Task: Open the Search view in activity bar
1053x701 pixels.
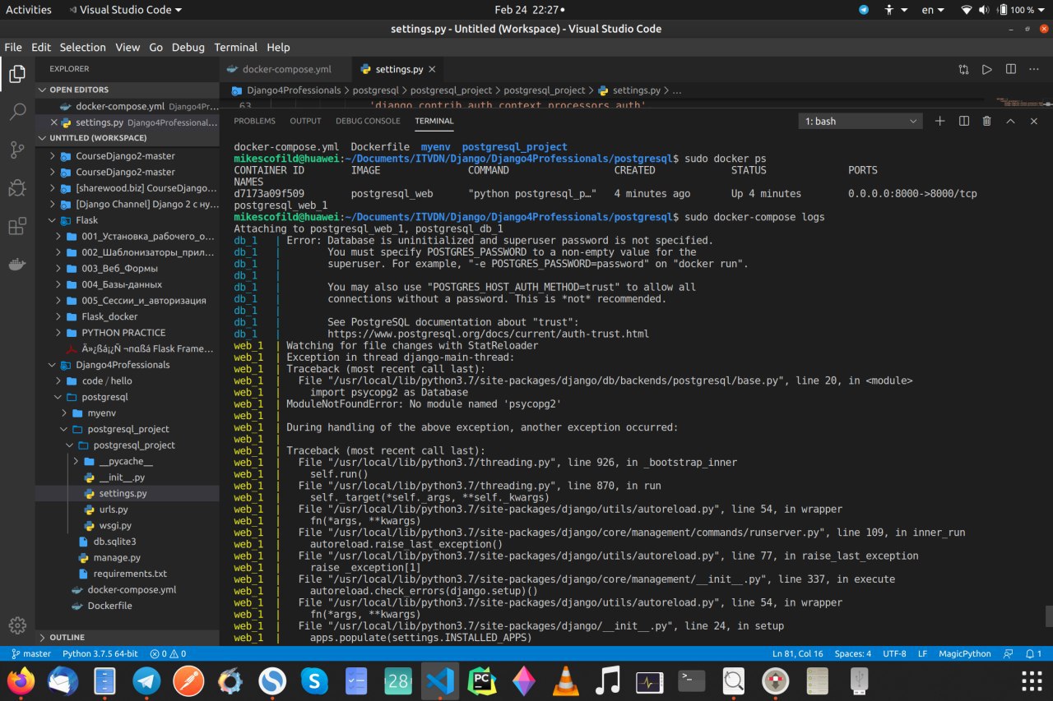Action: click(x=17, y=113)
